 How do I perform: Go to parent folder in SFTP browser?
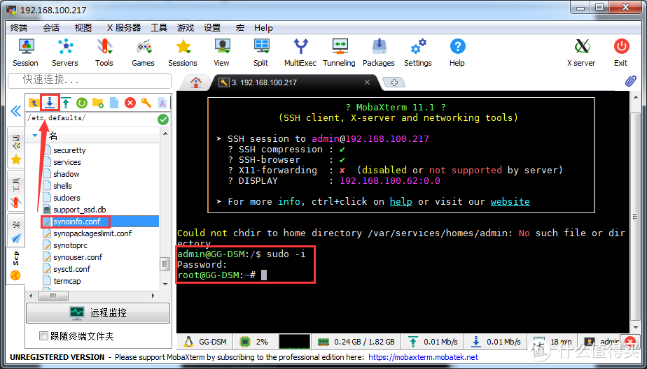[x=34, y=103]
